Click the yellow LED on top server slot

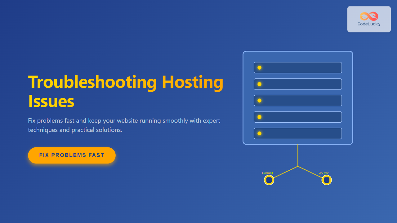(x=259, y=68)
